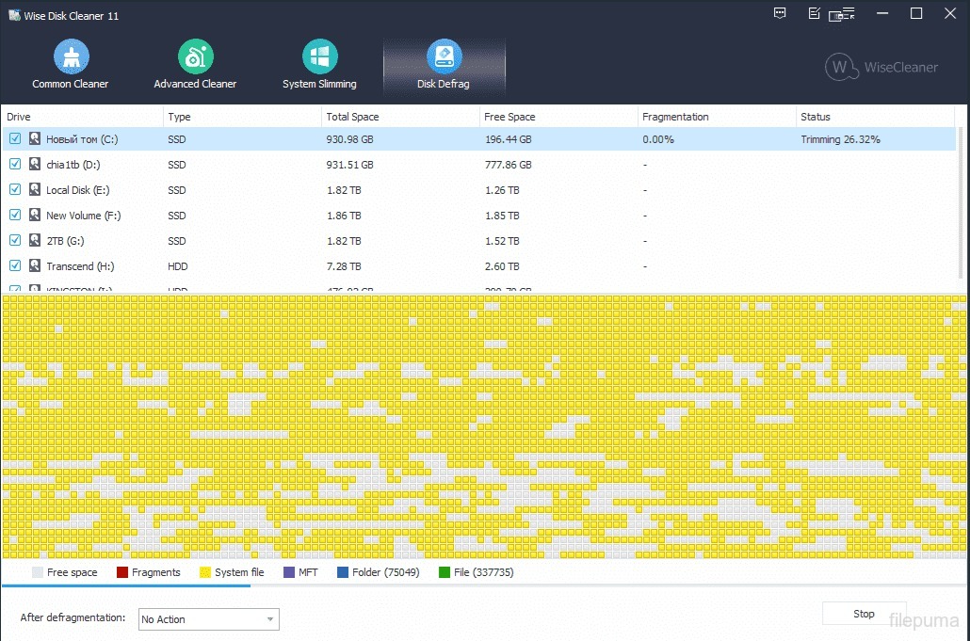Toggle the Local Disk (E:) checkbox
This screenshot has width=970, height=641.
click(x=15, y=190)
